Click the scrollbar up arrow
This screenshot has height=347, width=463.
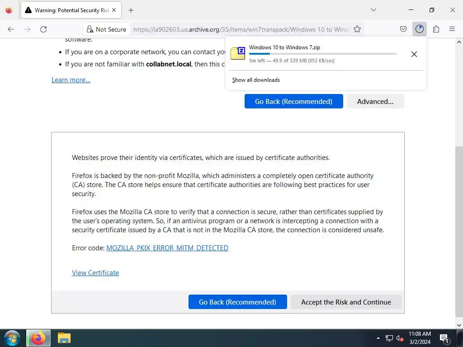(459, 42)
